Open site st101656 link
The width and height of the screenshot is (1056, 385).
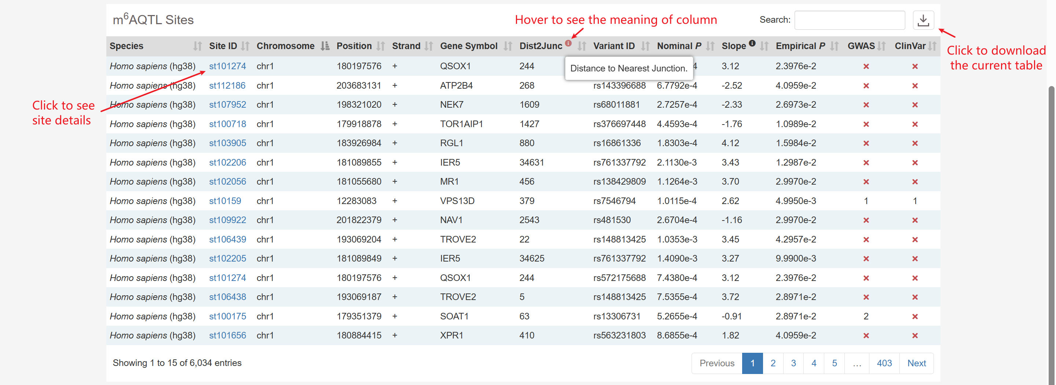click(227, 336)
